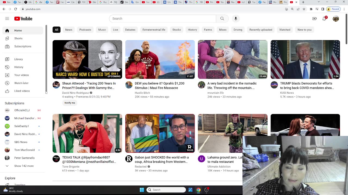Open the David Nino Rodriguez channel link

click(75, 93)
